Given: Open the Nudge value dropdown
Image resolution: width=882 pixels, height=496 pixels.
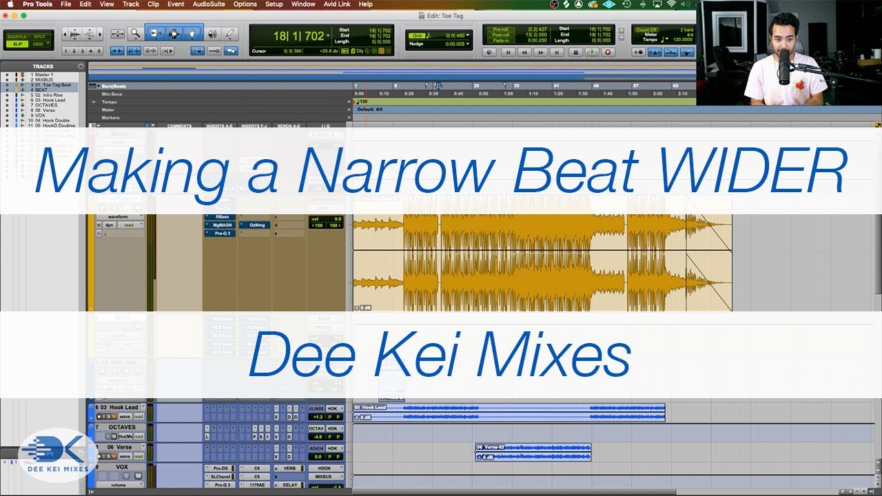Looking at the screenshot, I should pyautogui.click(x=469, y=43).
